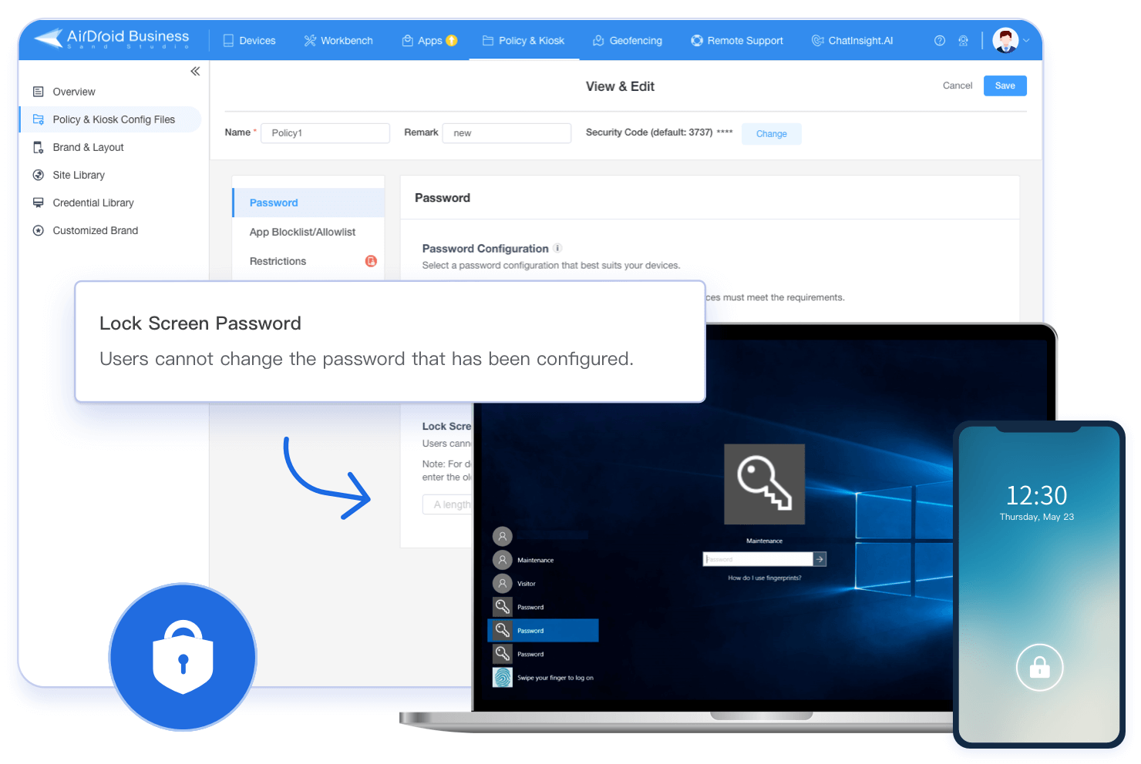Select Credential Library in the sidebar

click(93, 203)
